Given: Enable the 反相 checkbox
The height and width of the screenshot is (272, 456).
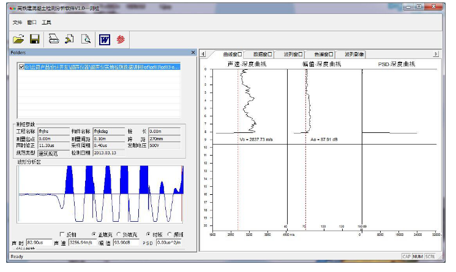Looking at the screenshot, I should [62, 234].
